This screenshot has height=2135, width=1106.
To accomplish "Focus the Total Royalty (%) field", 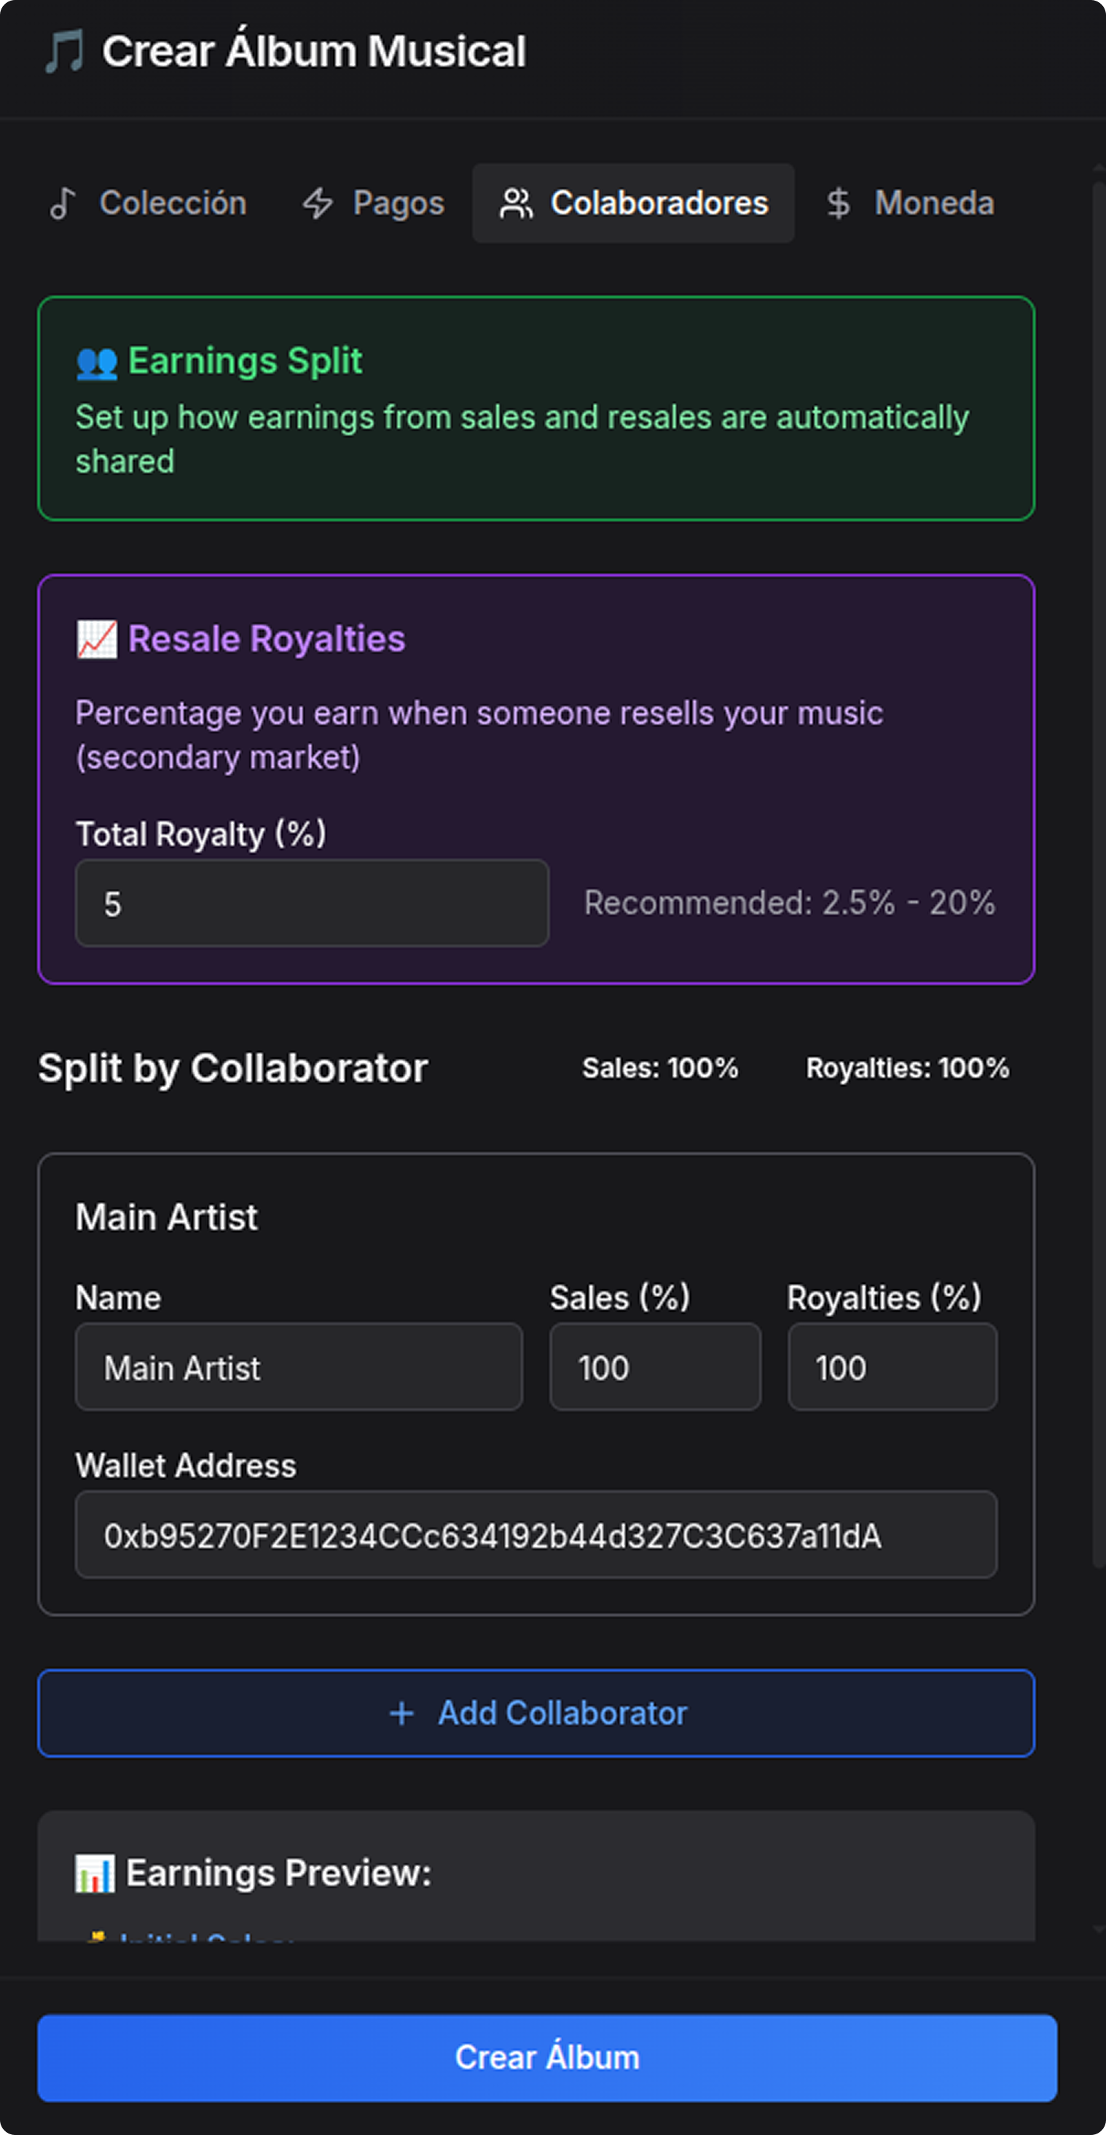I will [x=312, y=904].
